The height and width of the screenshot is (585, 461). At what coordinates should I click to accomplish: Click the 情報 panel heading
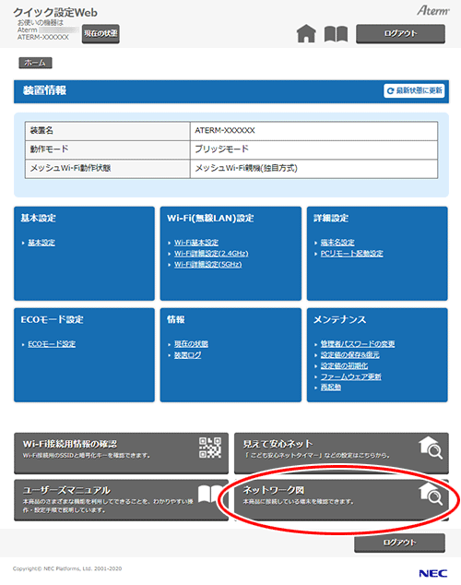[176, 320]
